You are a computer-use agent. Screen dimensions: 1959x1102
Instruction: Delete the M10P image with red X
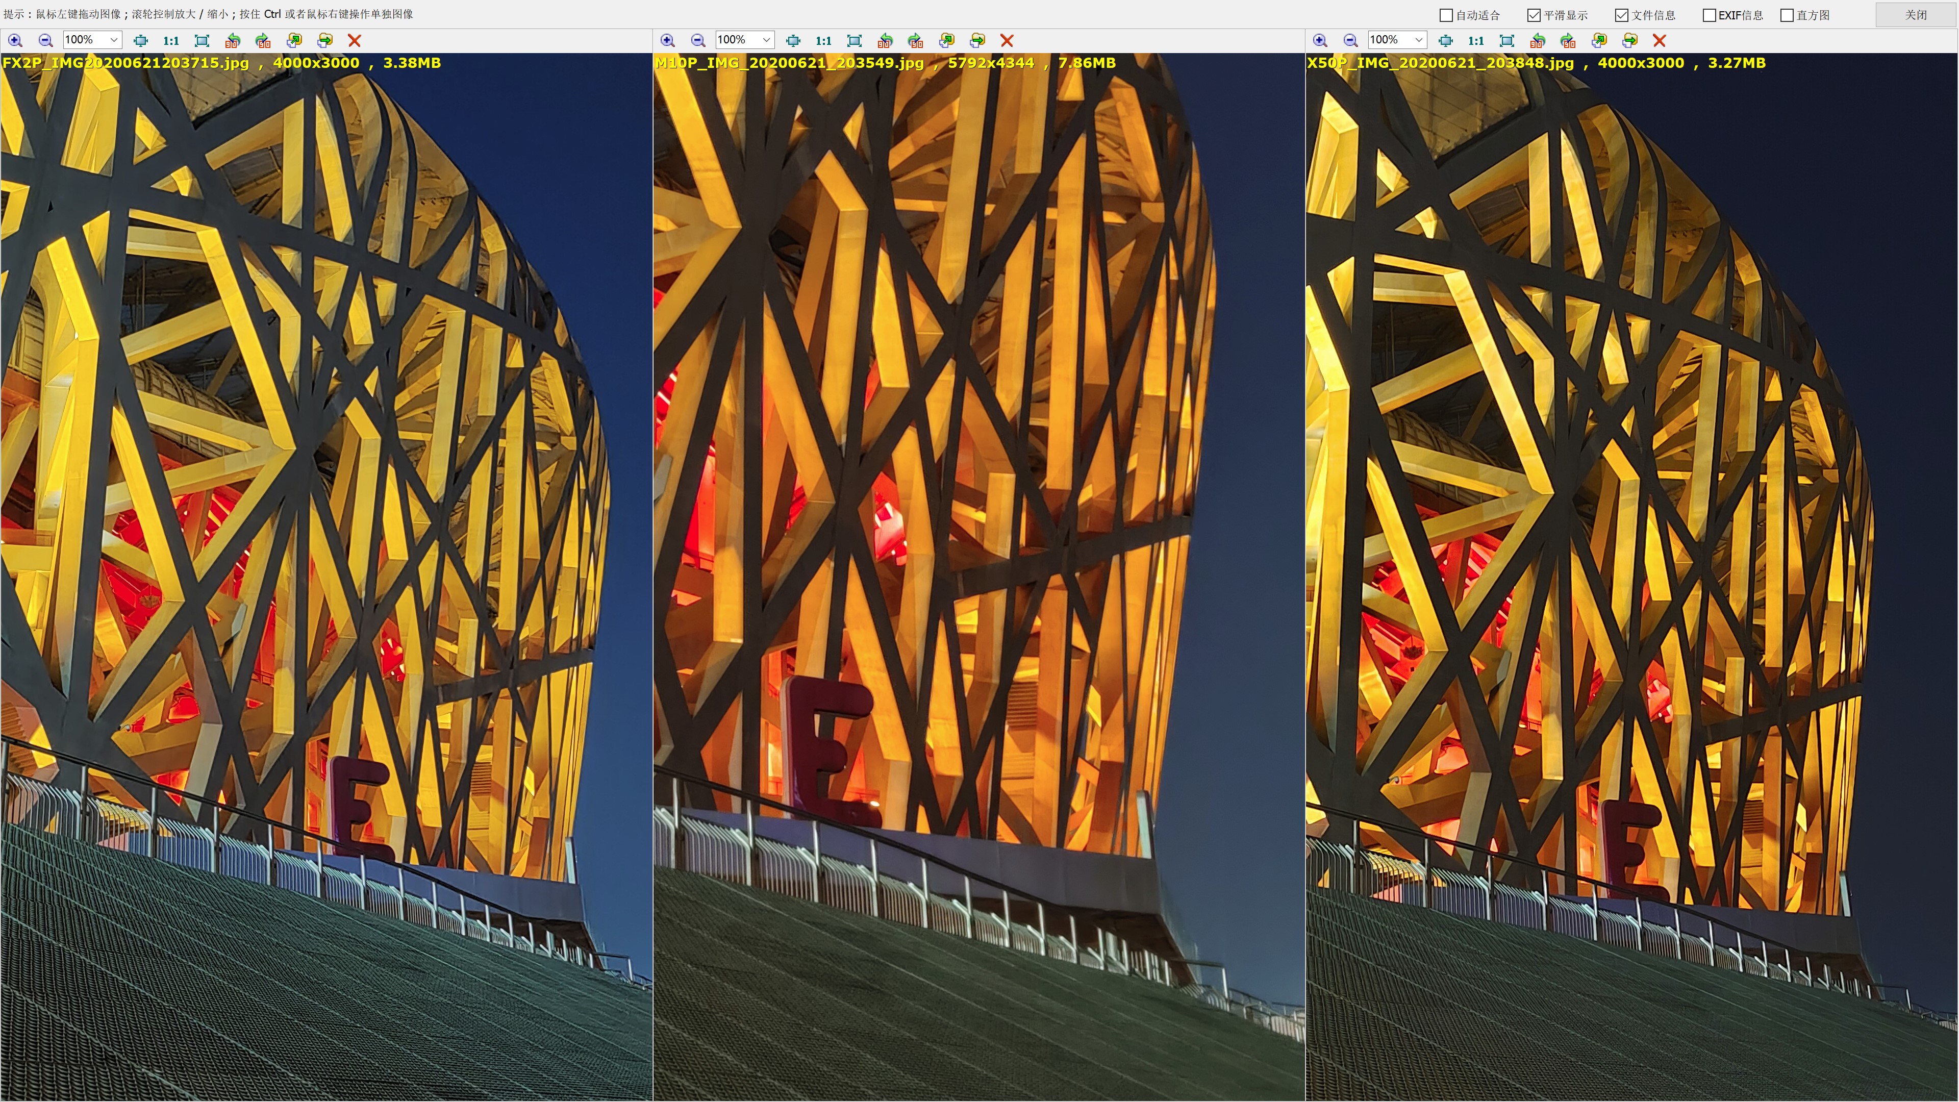[1007, 40]
